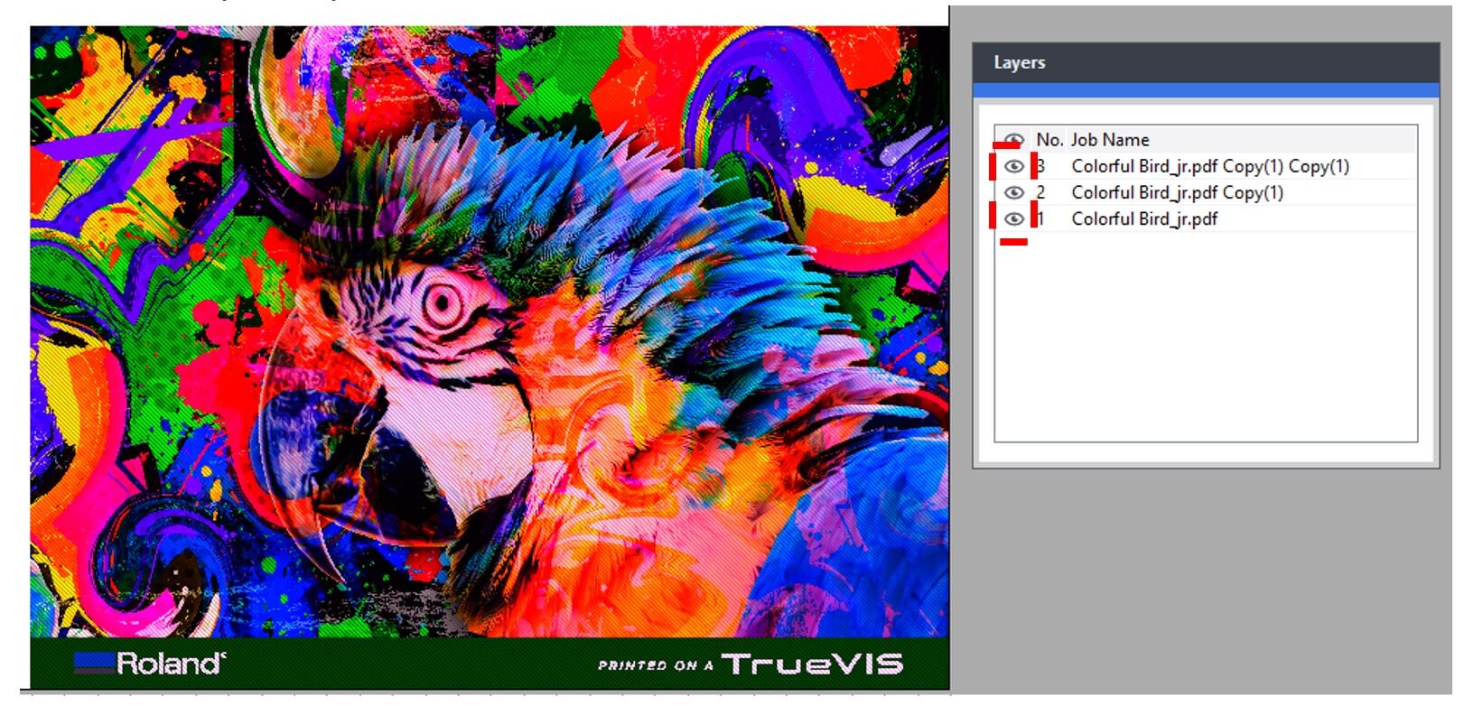This screenshot has height=706, width=1474.
Task: Click layer number 3 in the list
Action: [1040, 166]
